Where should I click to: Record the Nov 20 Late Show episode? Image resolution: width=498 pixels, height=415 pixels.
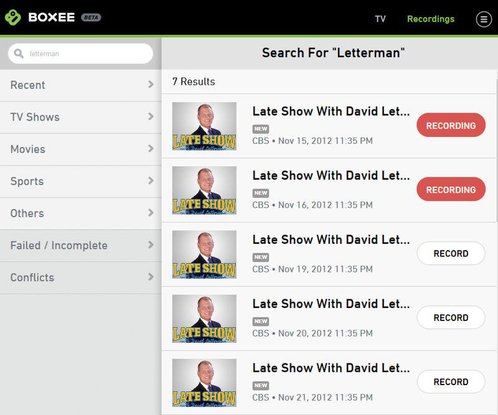coord(451,317)
